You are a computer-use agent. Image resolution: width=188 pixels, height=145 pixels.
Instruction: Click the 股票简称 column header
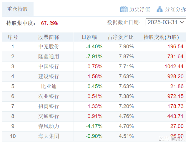pos(49,37)
